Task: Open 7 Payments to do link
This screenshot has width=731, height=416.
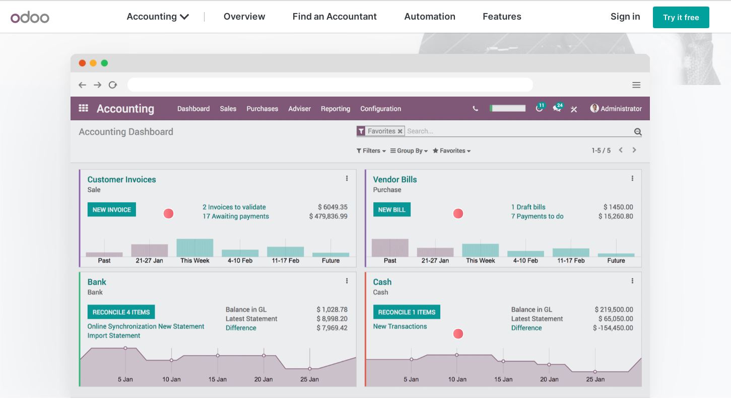Action: 538,216
